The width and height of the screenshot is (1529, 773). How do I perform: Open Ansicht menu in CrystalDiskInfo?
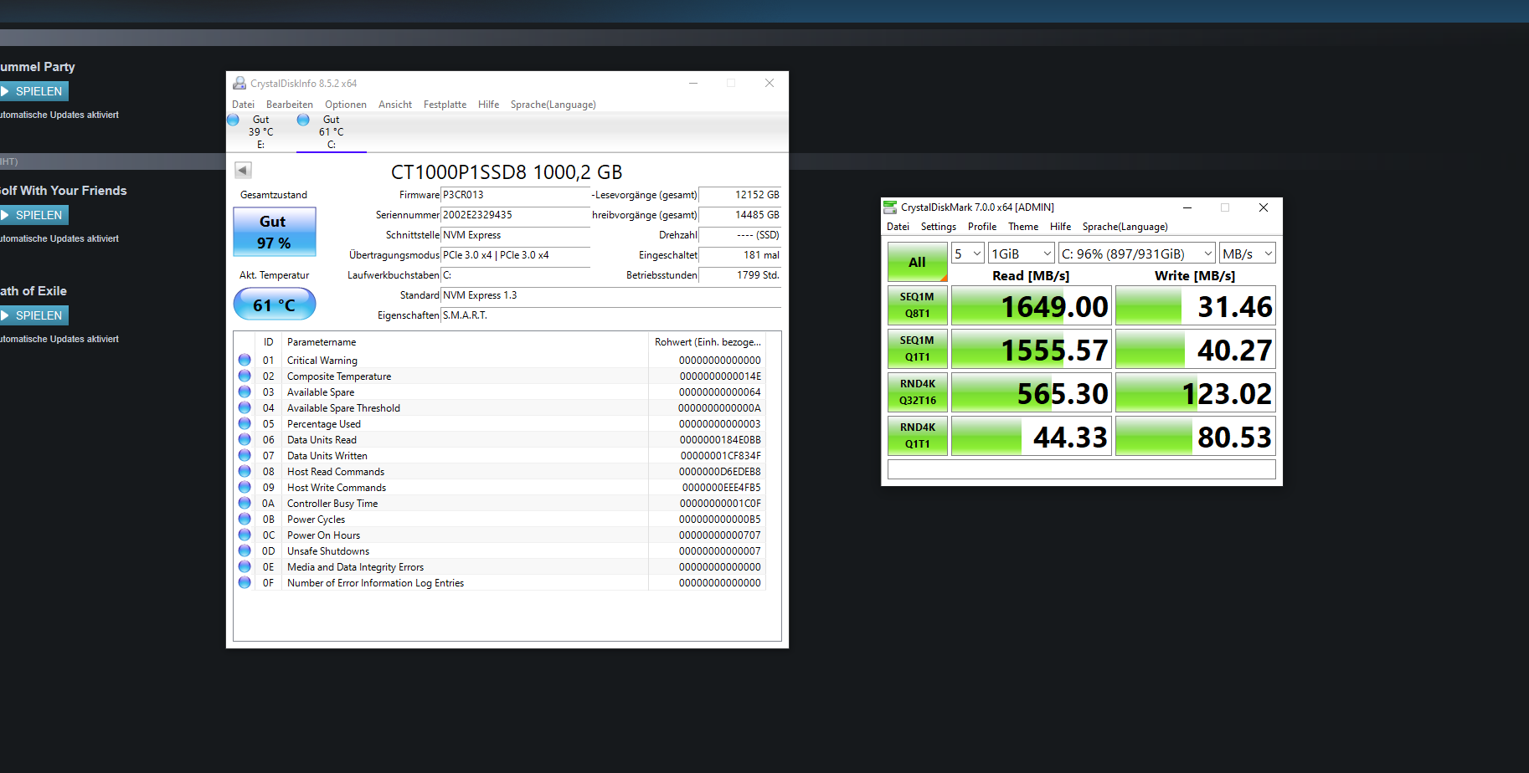395,105
